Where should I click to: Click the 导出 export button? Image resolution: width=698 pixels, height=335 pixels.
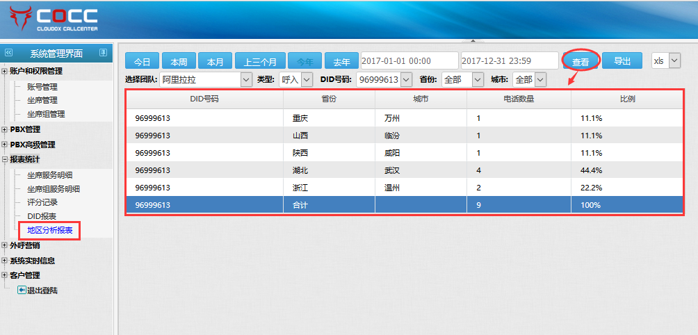pyautogui.click(x=622, y=61)
